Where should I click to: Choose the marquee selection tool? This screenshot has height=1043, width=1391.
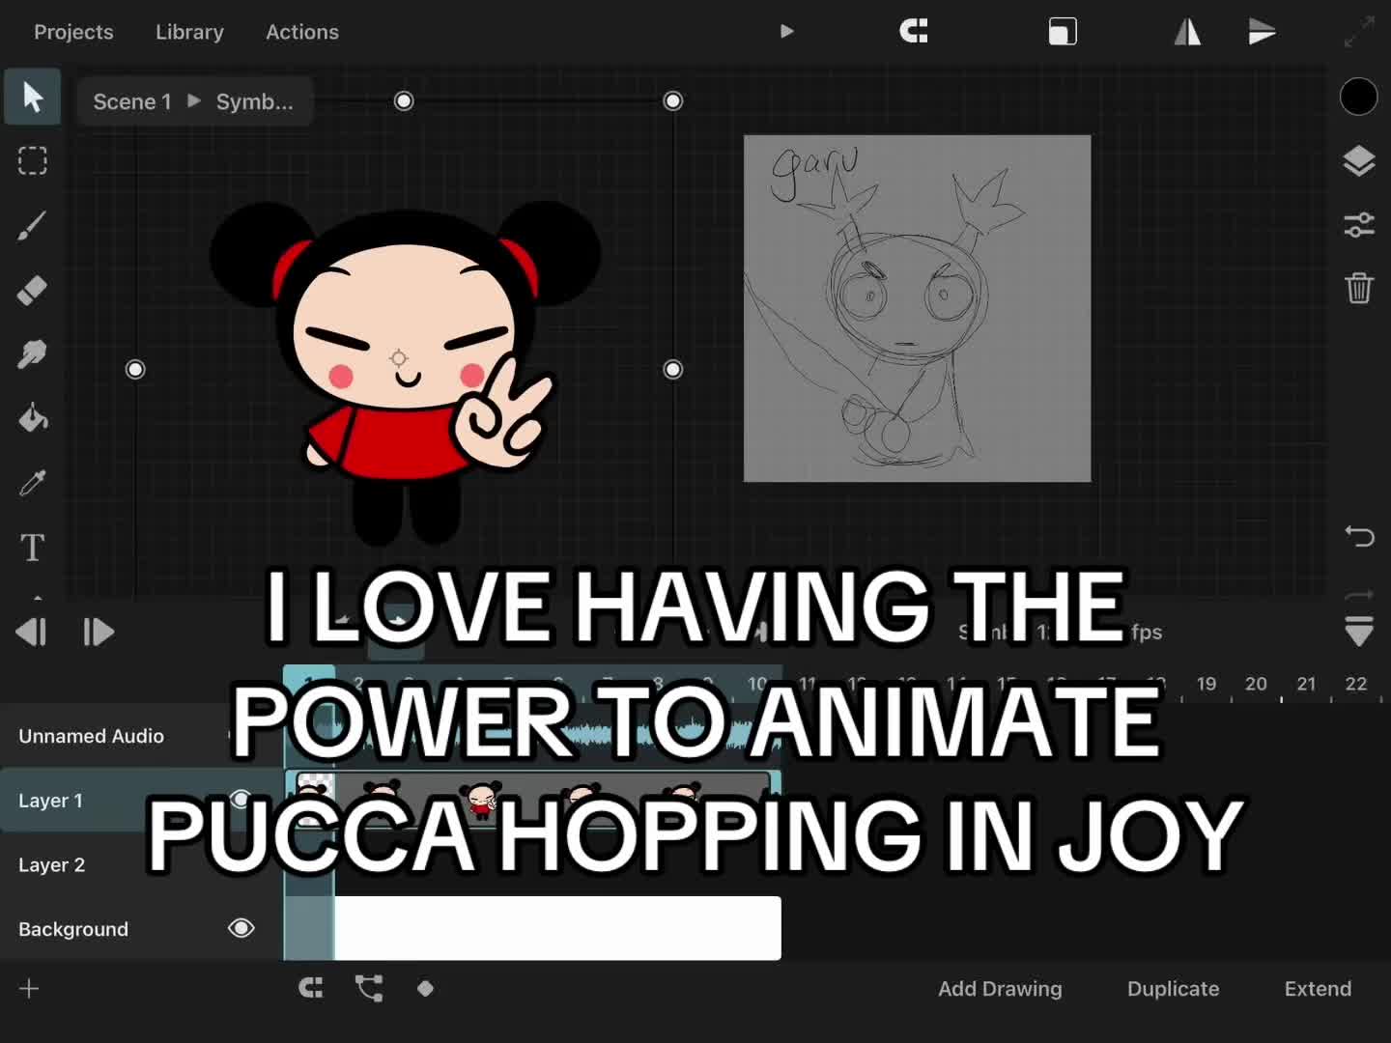[x=33, y=160]
